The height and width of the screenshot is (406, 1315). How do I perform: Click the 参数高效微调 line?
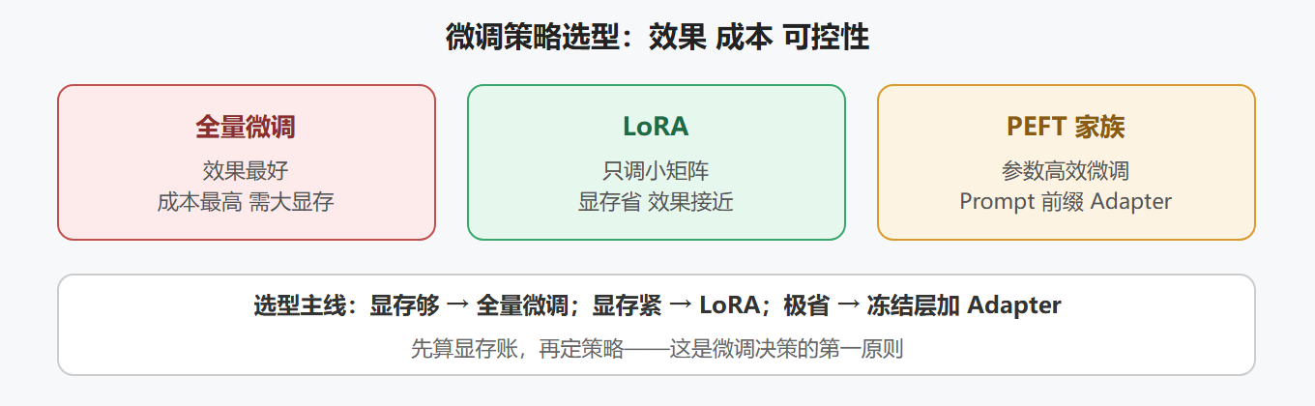click(x=1066, y=171)
